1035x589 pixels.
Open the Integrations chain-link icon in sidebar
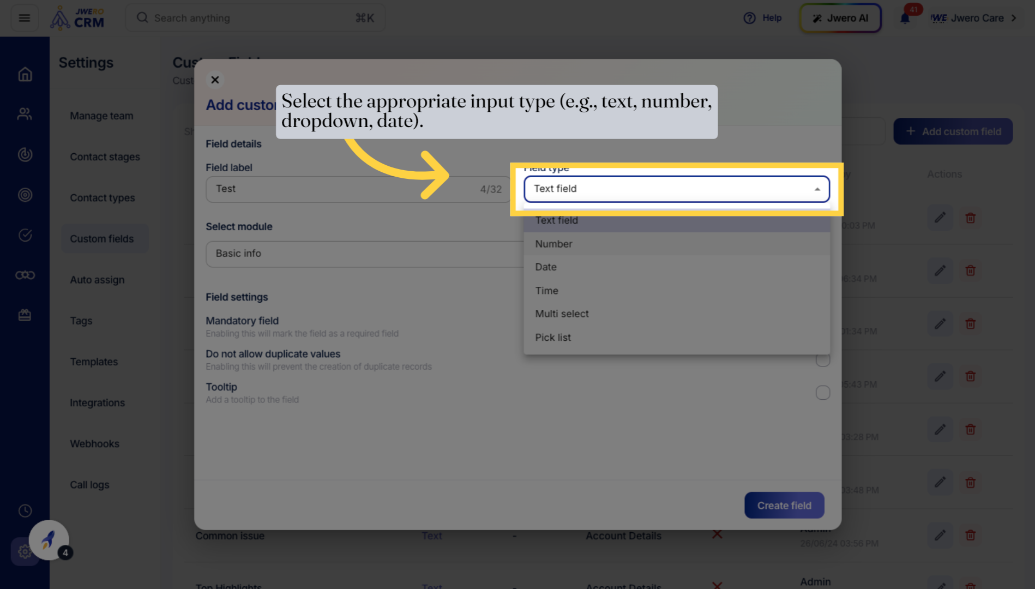25,275
